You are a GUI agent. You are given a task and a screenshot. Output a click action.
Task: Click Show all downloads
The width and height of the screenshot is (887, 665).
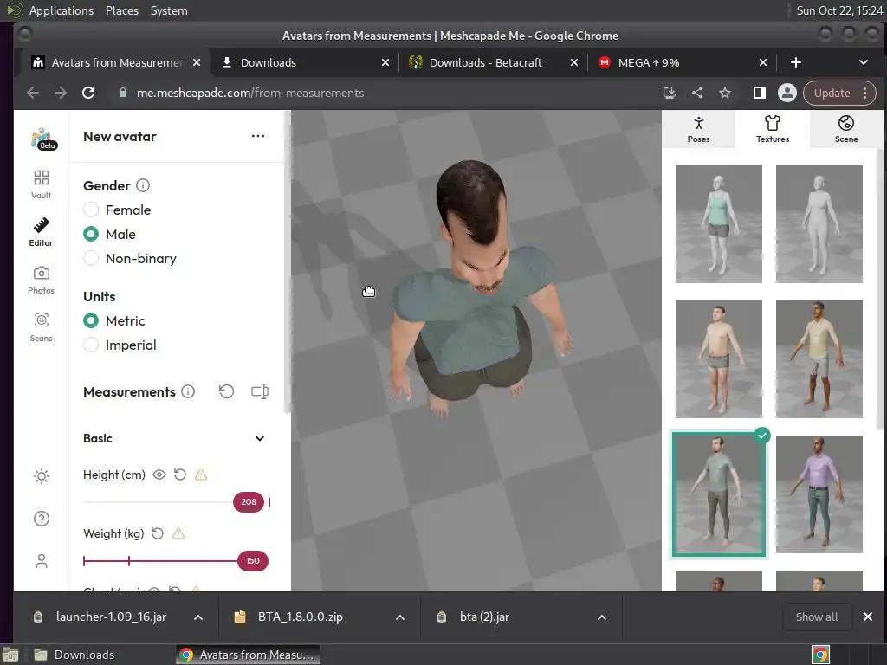point(816,617)
